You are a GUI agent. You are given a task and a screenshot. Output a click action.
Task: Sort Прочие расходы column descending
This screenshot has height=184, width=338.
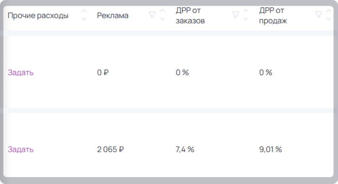tap(84, 19)
